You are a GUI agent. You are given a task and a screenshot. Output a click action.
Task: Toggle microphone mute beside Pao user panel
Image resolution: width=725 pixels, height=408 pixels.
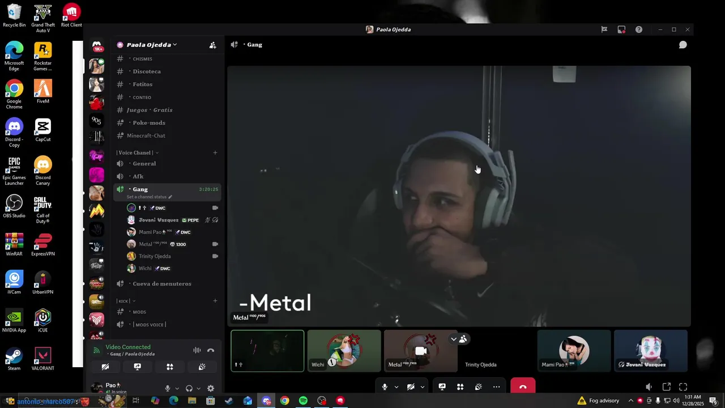point(167,388)
